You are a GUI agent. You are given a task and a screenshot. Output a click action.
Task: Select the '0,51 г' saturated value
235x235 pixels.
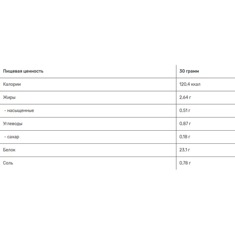(x=185, y=110)
